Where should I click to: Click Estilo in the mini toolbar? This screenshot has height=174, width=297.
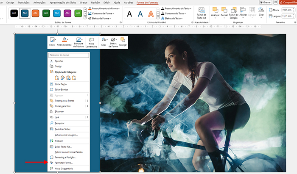click(52, 42)
